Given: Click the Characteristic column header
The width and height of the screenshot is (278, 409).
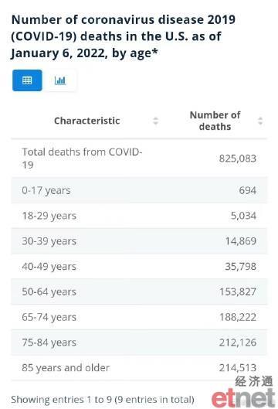Looking at the screenshot, I should pos(87,121).
